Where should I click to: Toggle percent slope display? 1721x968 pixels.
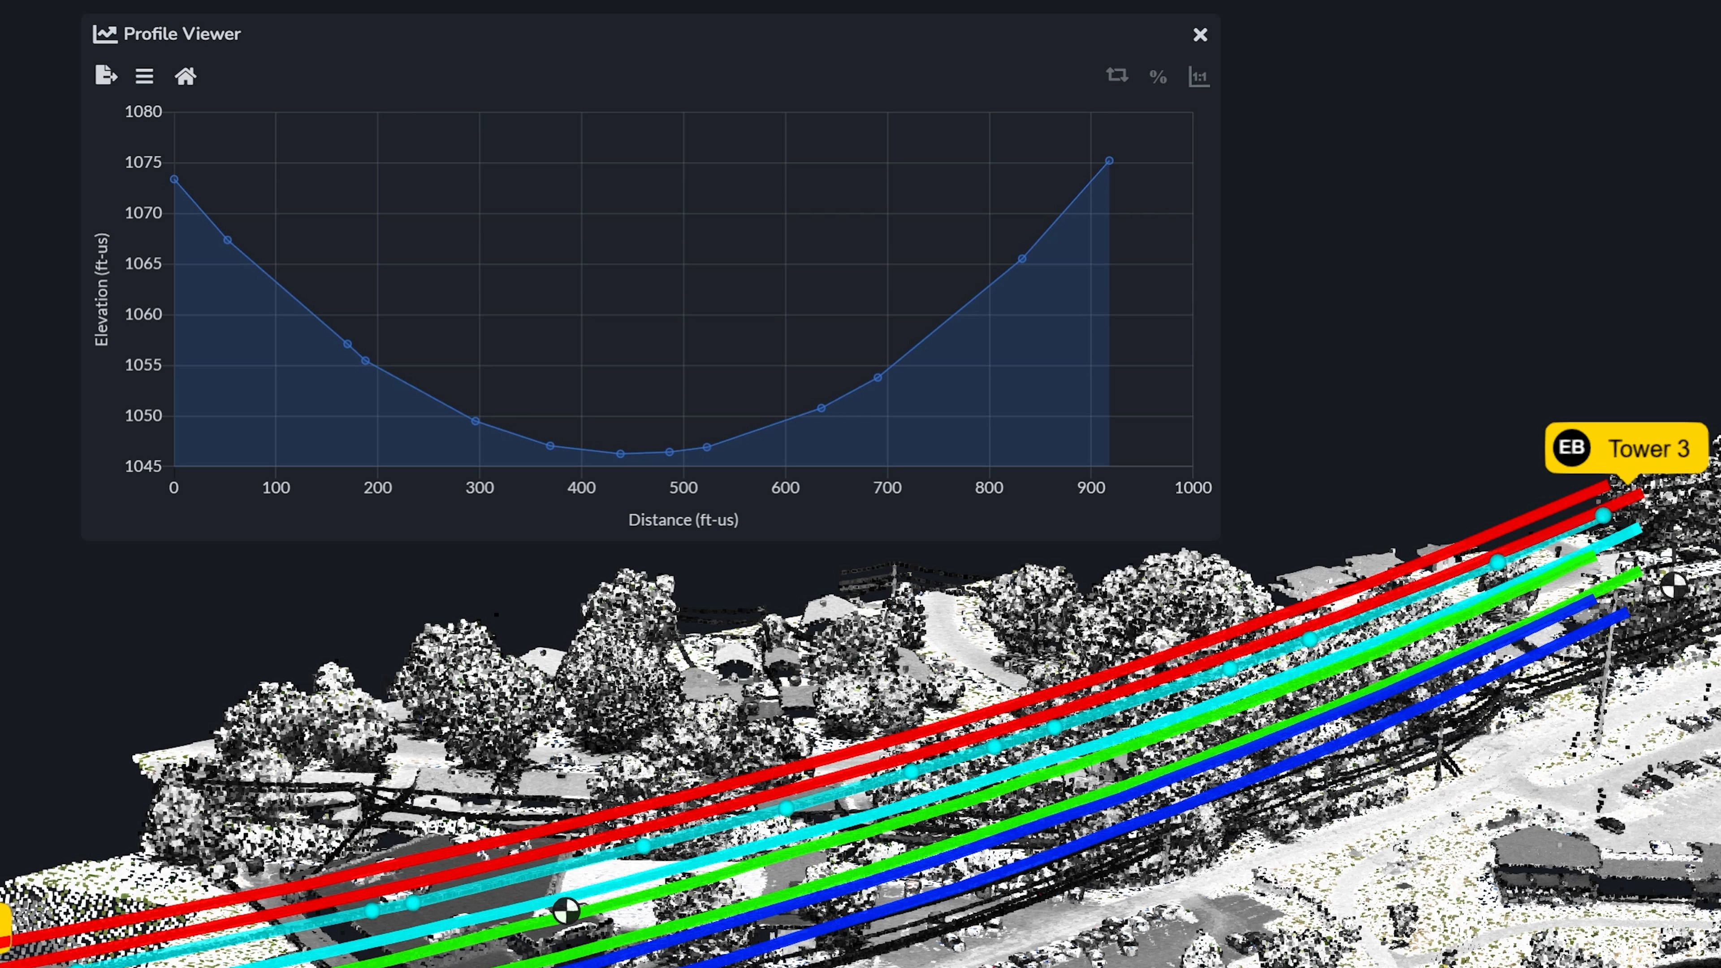tap(1158, 77)
